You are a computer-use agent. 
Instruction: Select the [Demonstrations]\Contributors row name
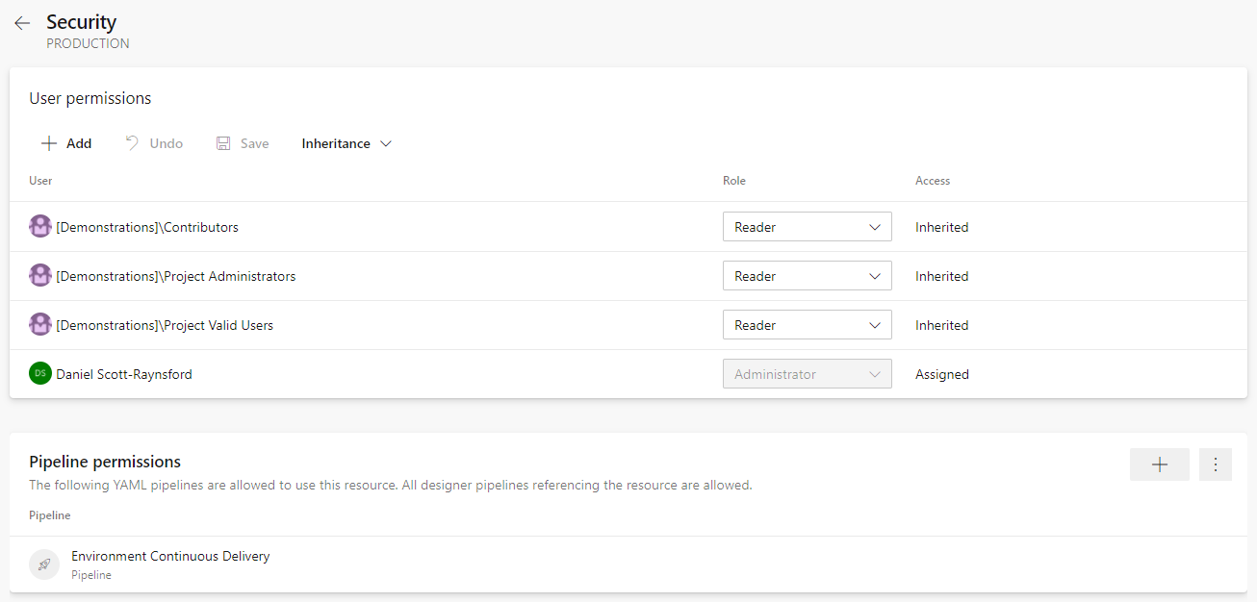(147, 227)
